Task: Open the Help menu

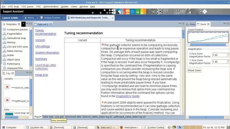Action: 93,6
